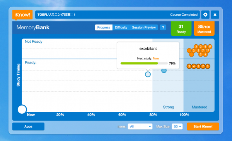Viewport: 232px width, 141px height.
Task: Open the question mark help button
Action: pyautogui.click(x=163, y=28)
